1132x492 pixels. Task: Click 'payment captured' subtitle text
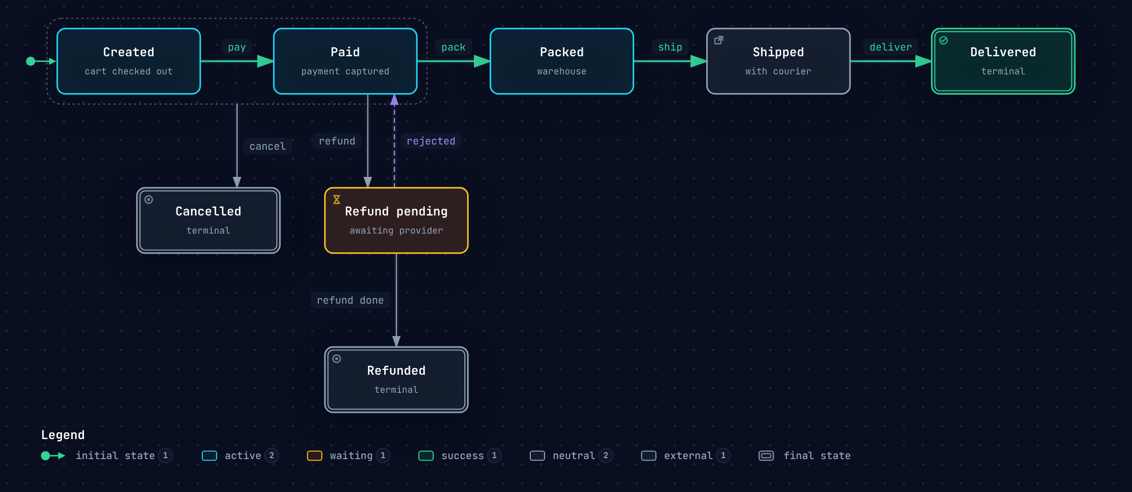[346, 72]
